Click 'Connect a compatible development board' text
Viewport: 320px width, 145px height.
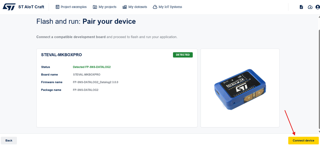71,37
